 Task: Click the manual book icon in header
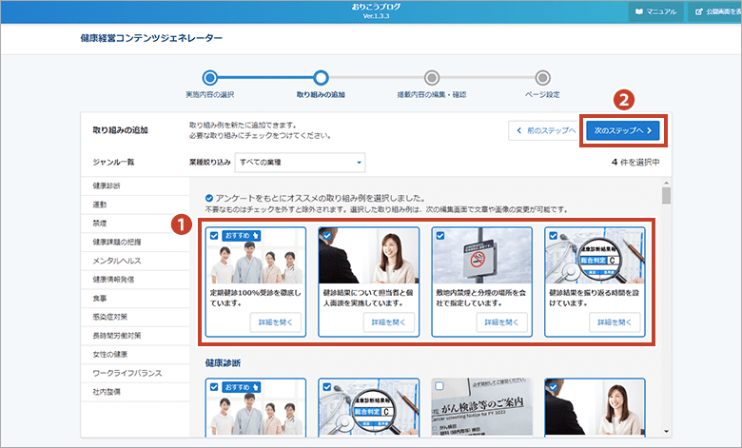(x=636, y=11)
